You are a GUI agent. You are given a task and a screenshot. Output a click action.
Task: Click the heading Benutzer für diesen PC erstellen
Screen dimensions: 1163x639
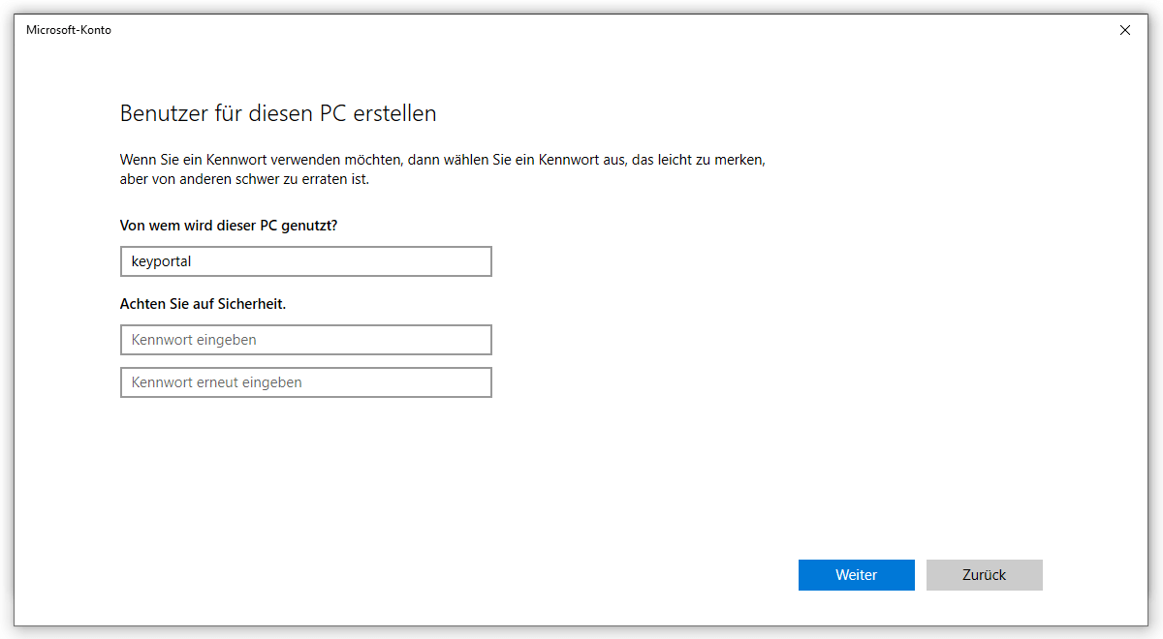pyautogui.click(x=278, y=113)
